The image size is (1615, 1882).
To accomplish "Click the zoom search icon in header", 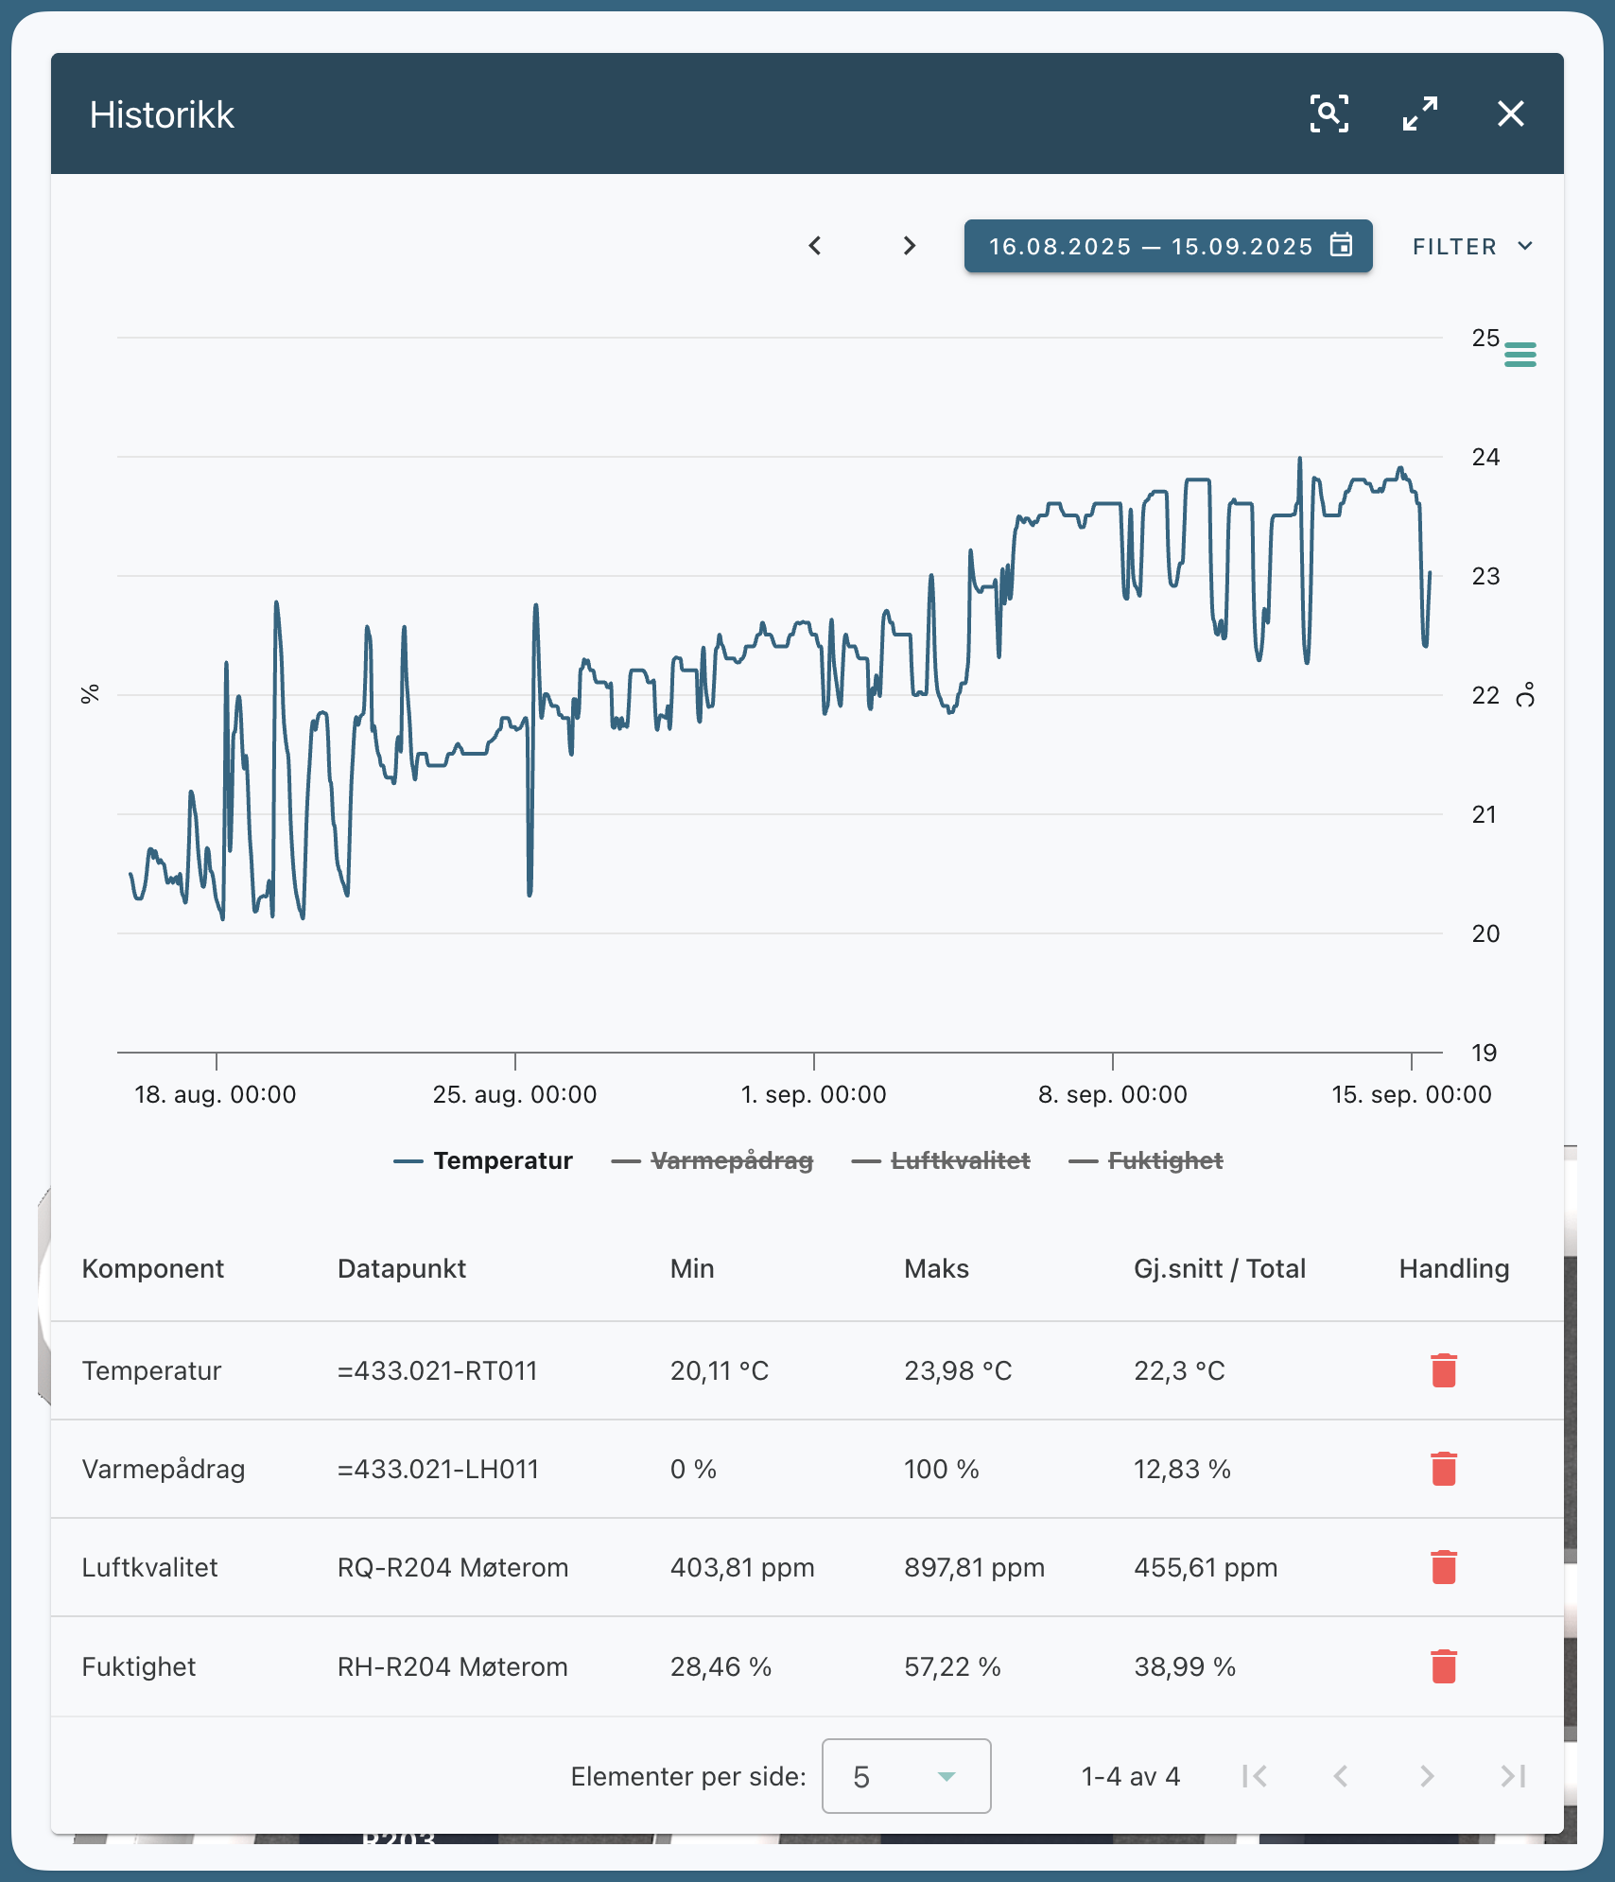I will tap(1328, 113).
